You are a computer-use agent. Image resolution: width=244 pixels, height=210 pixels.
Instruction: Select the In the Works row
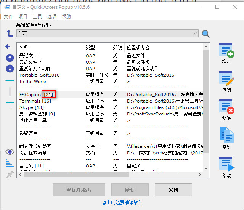(x=111, y=82)
